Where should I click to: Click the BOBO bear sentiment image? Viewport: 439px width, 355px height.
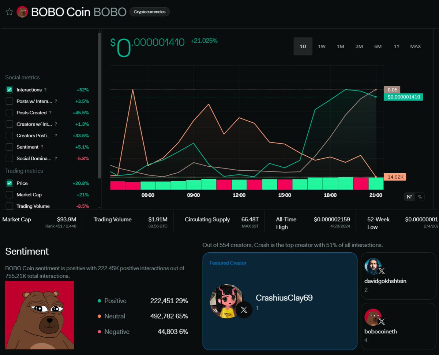[x=40, y=315]
